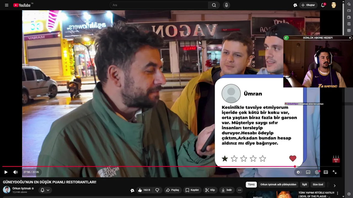This screenshot has height=198, width=353.
Task: Open notifications bell with 5 badge
Action: 323,5
